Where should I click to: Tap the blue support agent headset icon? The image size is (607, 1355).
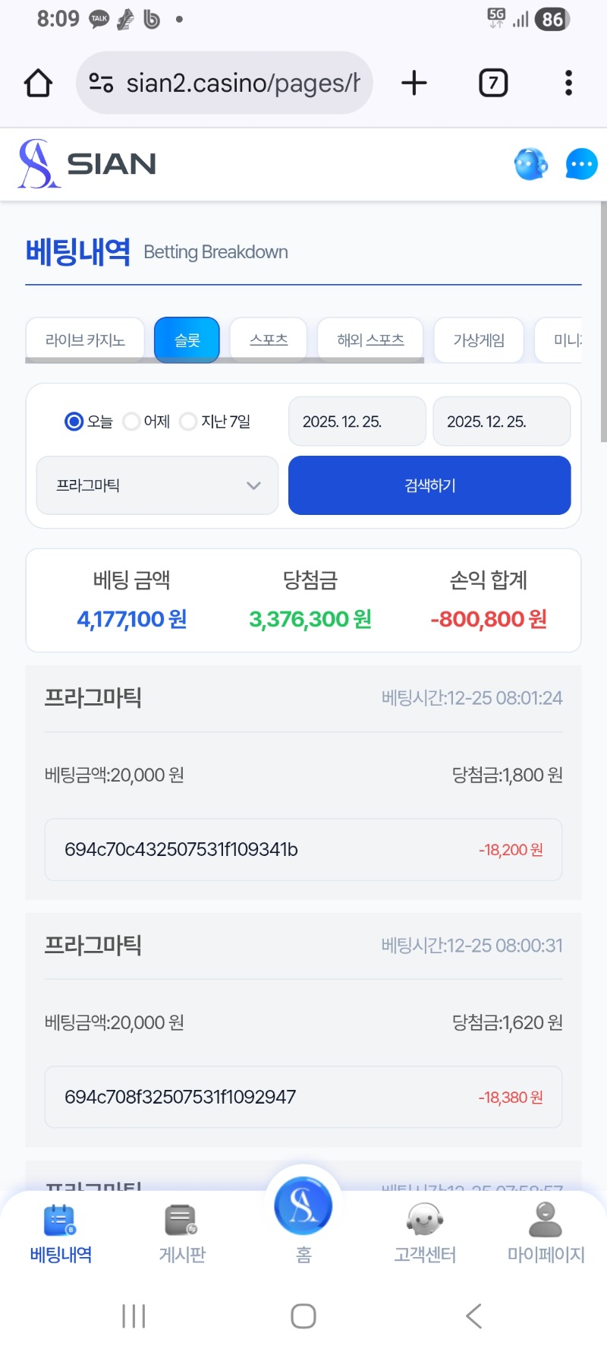tap(531, 164)
